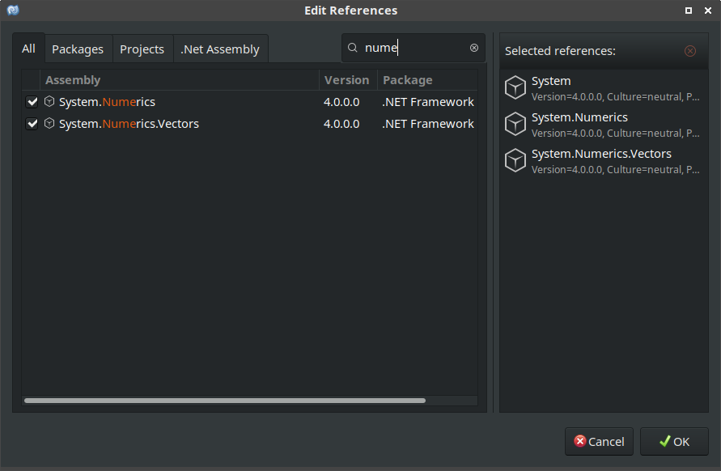Open the Projects tab
721x471 pixels.
[142, 49]
